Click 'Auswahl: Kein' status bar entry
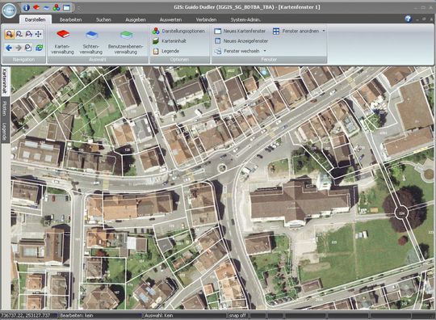The image size is (436, 320). click(158, 315)
